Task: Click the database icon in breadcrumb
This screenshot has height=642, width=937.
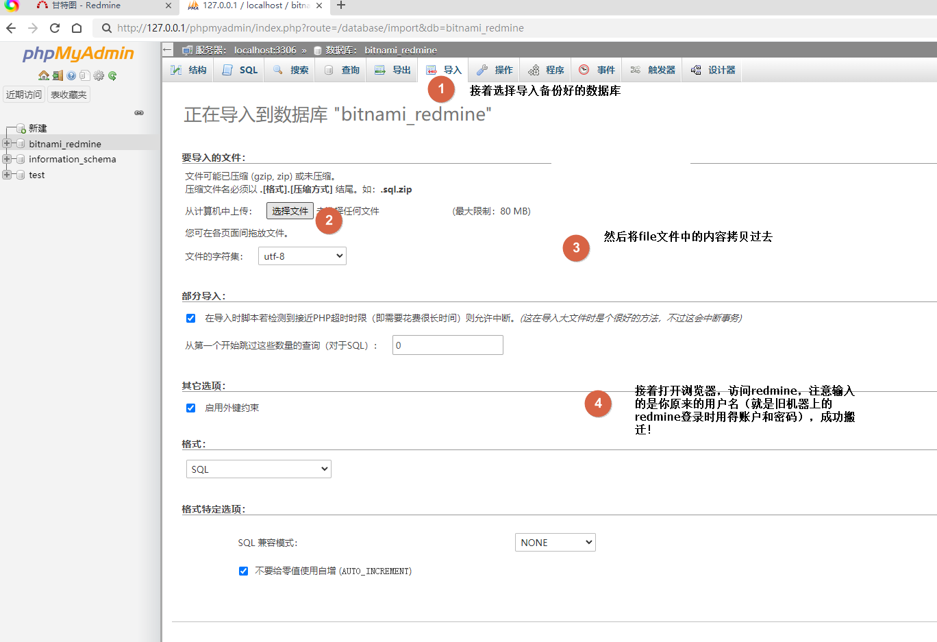Action: point(318,50)
